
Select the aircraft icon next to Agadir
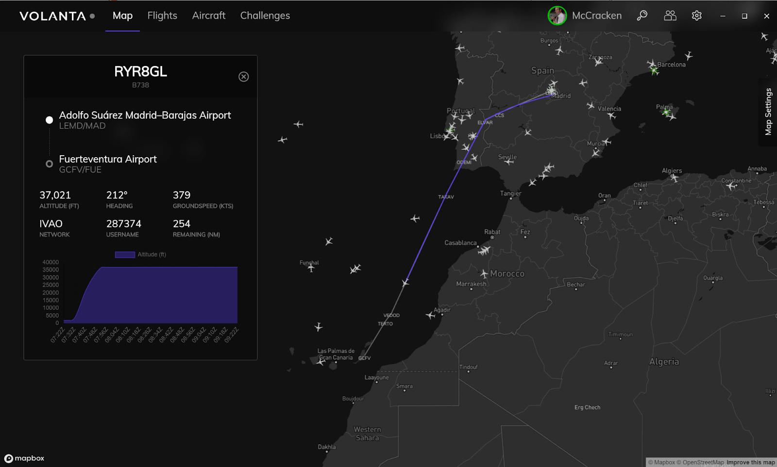pyautogui.click(x=431, y=315)
